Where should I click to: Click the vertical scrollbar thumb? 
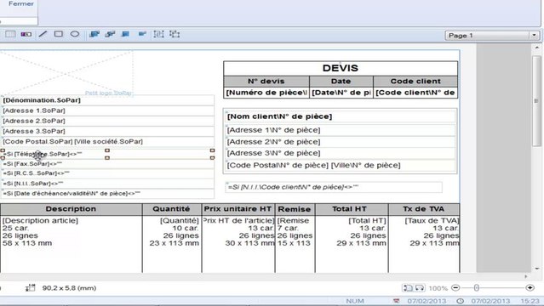pyautogui.click(x=536, y=100)
